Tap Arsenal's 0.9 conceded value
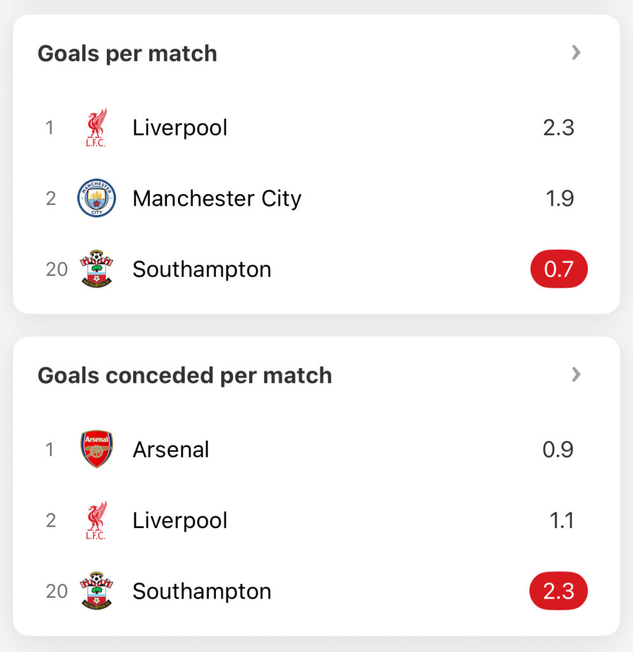This screenshot has width=633, height=652. tap(558, 450)
